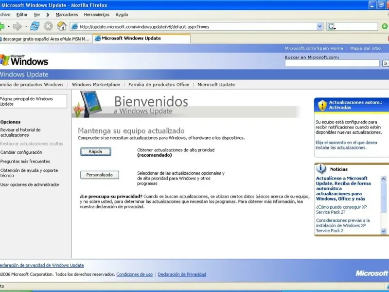Click the Noticias info bubble icon

[321, 169]
